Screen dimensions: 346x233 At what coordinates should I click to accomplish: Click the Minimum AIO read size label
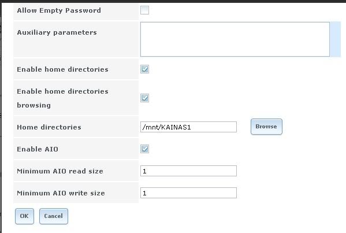[x=60, y=171]
